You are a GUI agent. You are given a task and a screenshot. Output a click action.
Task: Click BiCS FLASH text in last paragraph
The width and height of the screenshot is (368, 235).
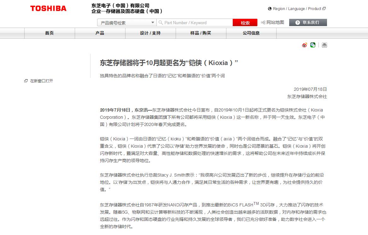point(240,205)
